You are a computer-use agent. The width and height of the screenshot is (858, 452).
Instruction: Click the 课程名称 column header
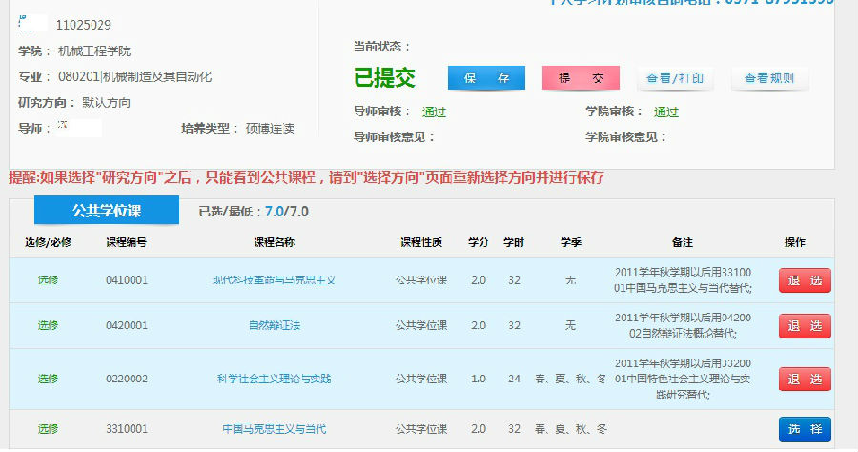[274, 243]
